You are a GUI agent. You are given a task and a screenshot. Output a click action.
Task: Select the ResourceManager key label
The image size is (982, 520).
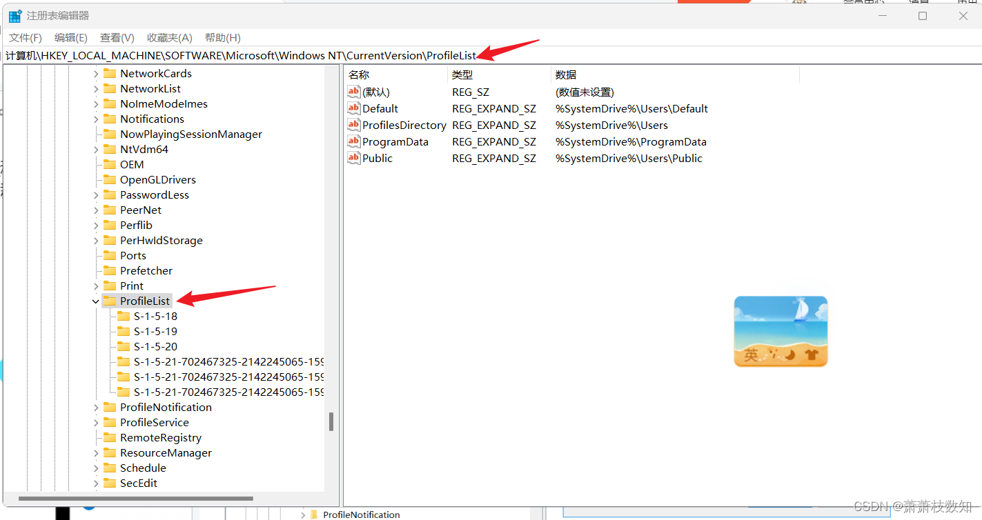tap(166, 453)
